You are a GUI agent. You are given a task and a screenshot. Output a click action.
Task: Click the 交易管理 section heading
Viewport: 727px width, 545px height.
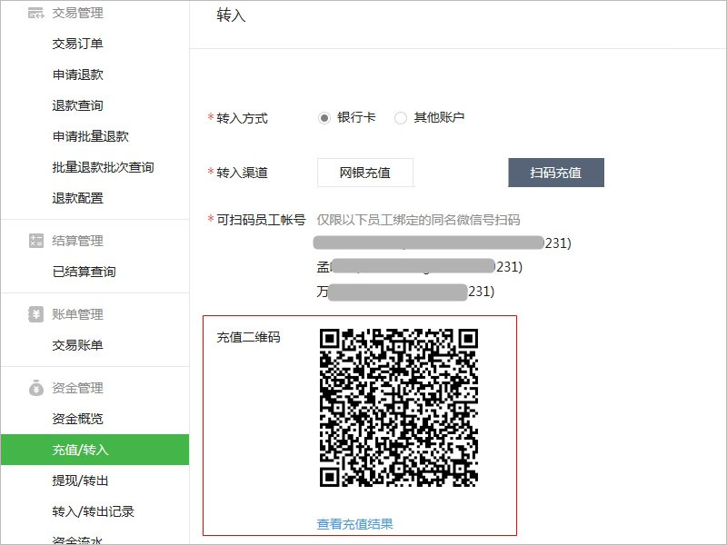[77, 13]
